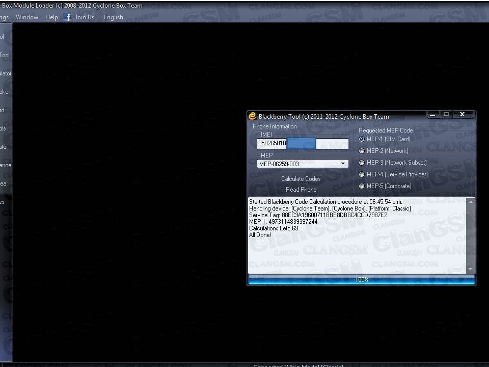The image size is (489, 367).
Task: Select MEP-4 (Service Provider) radio button
Action: tap(362, 174)
